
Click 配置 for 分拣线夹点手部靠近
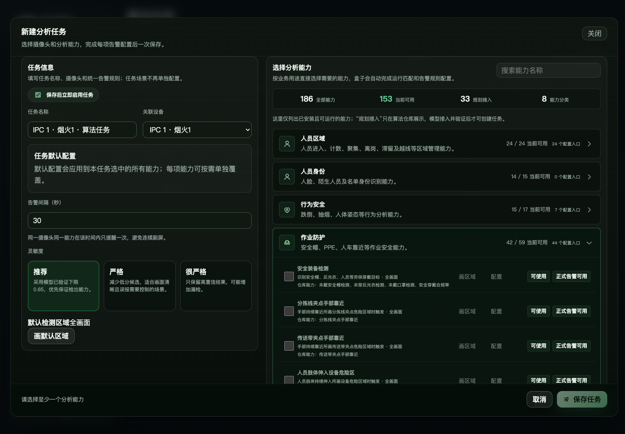497,311
